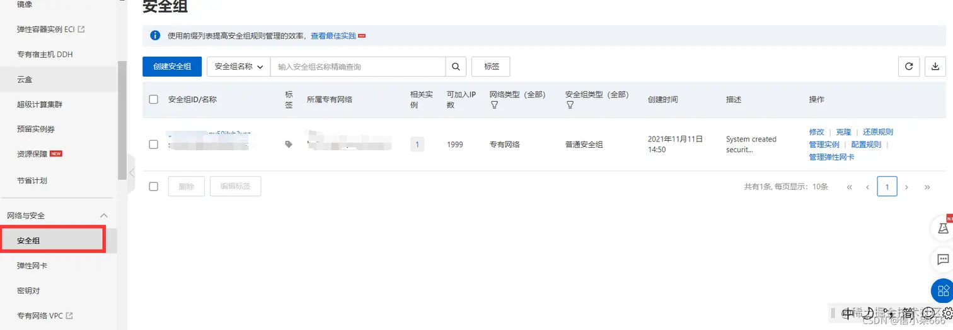Click the 创建安全组 button
This screenshot has height=330, width=953.
pyautogui.click(x=172, y=67)
